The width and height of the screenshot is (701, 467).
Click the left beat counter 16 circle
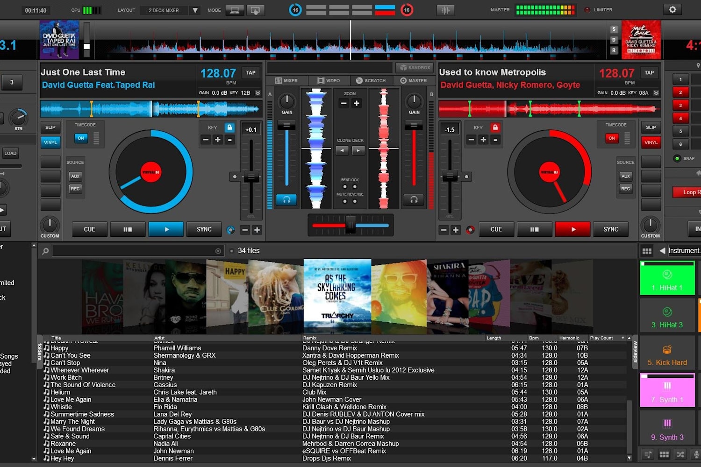tap(295, 10)
